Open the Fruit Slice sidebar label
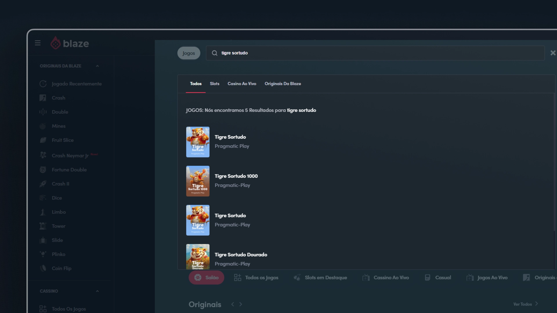 63,140
